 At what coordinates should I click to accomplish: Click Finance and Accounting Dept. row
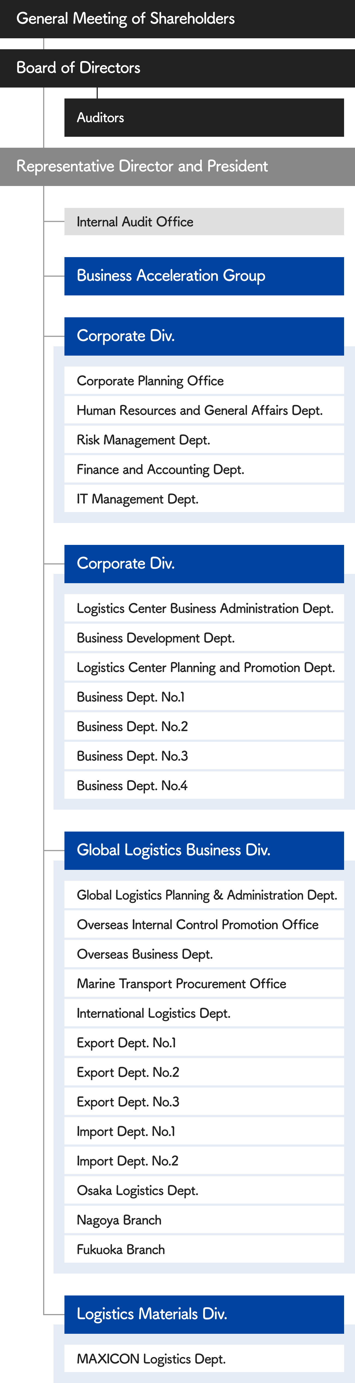click(204, 469)
